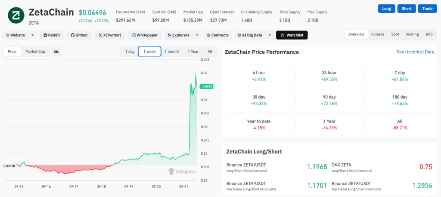441x197 pixels.
Task: Open the Whitepaper link
Action: 145,35
